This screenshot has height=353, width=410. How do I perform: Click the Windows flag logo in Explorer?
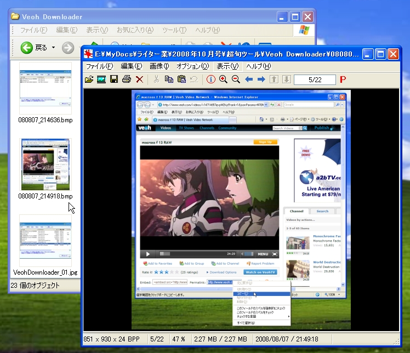[304, 30]
